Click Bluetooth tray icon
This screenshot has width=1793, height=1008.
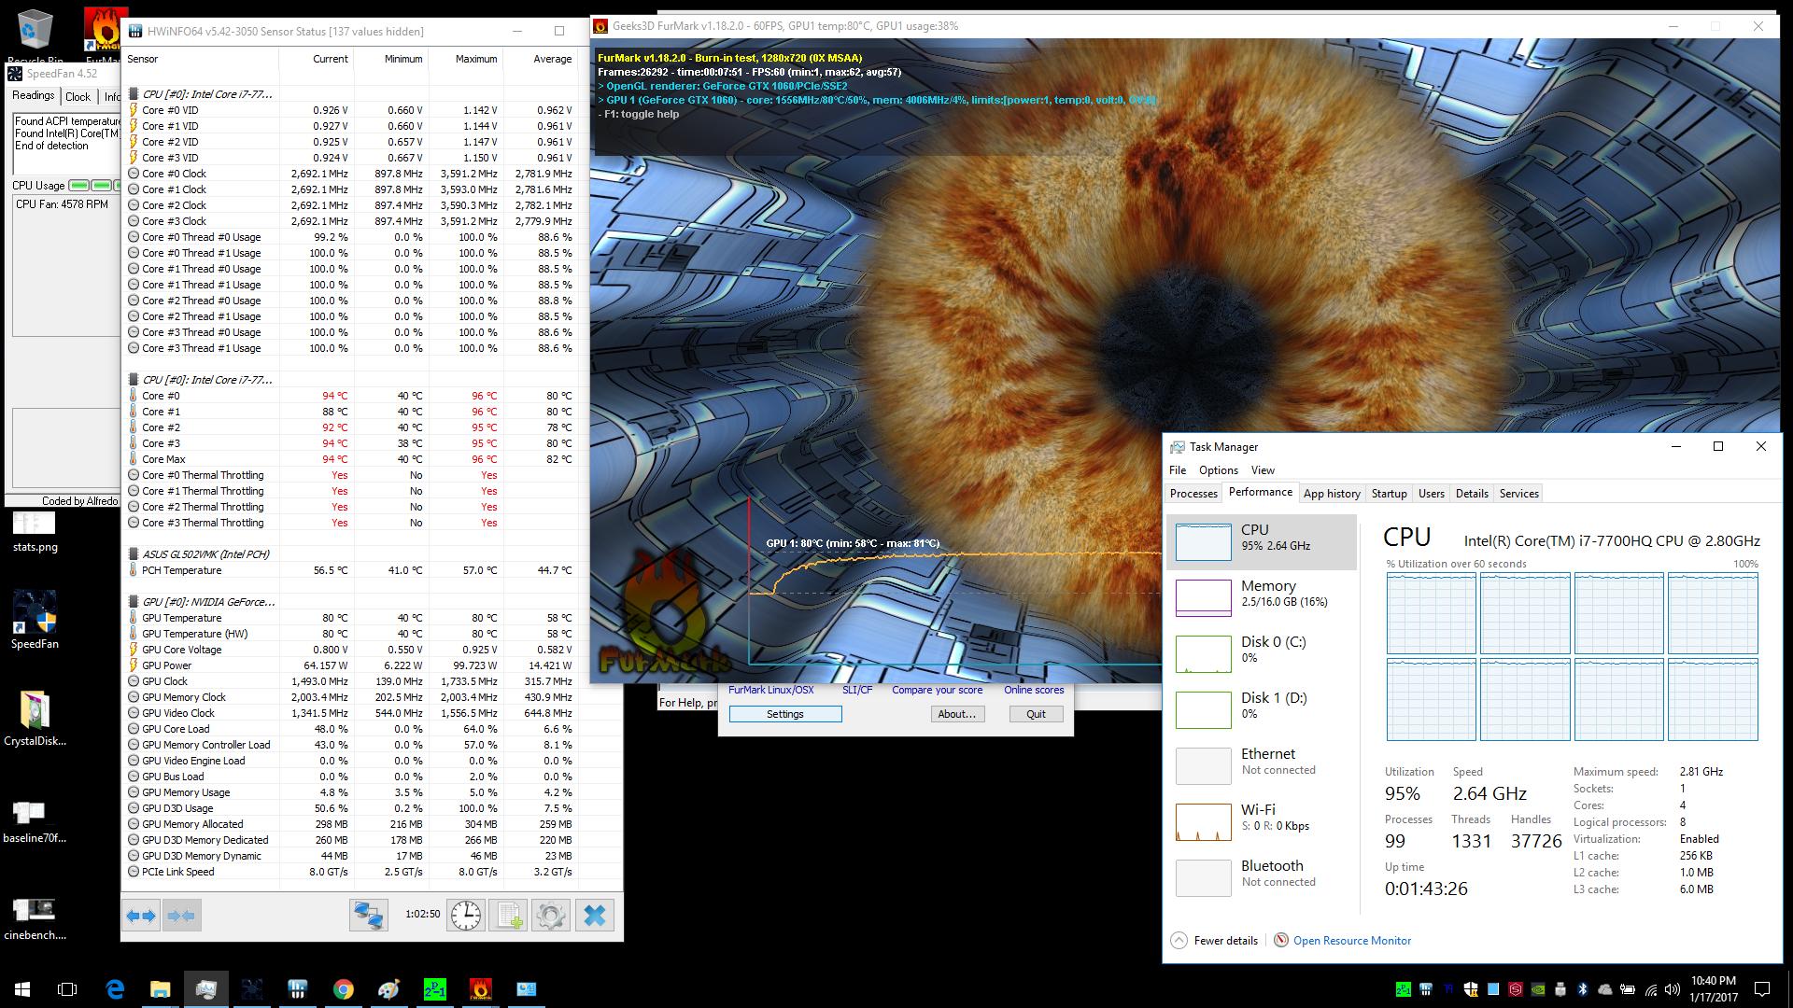(1583, 989)
